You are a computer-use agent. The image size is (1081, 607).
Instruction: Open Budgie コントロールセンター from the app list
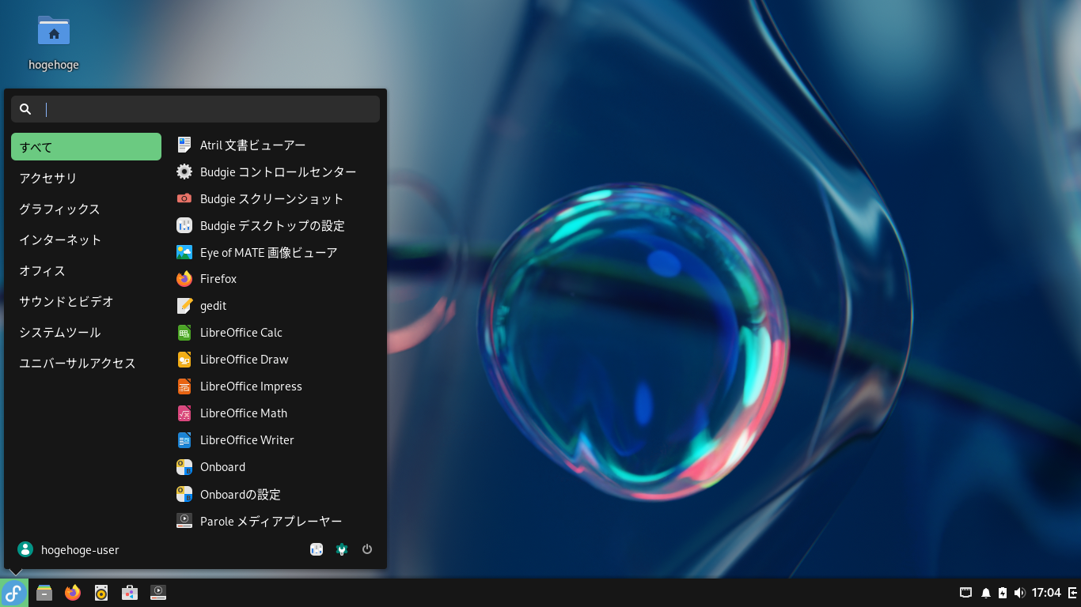point(275,172)
